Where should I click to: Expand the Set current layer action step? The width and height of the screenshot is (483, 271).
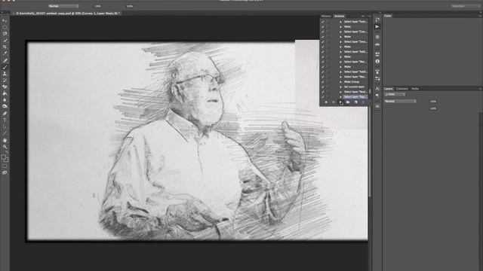pos(340,87)
